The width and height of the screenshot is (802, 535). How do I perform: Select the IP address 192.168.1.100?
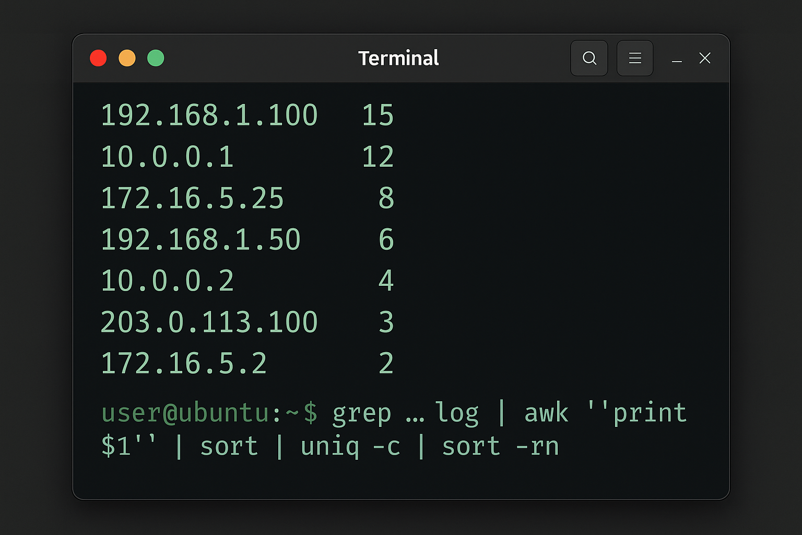pos(209,115)
